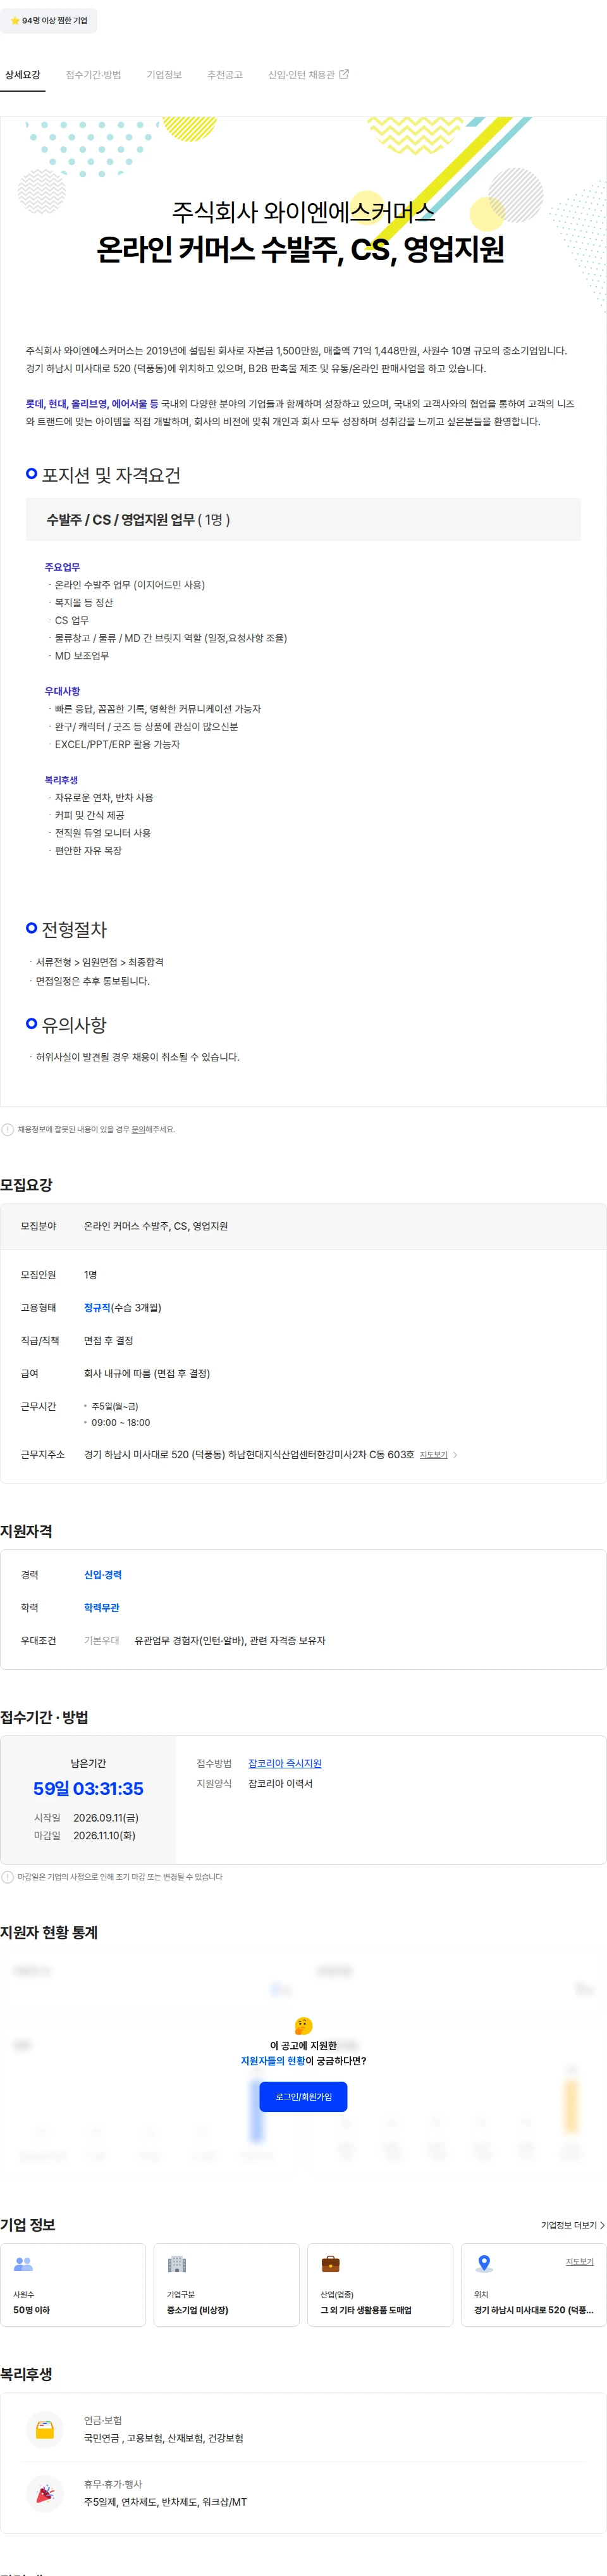This screenshot has height=2576, width=607.
Task: Click the 94명 이상 찜한 기업 badge
Action: pyautogui.click(x=49, y=20)
